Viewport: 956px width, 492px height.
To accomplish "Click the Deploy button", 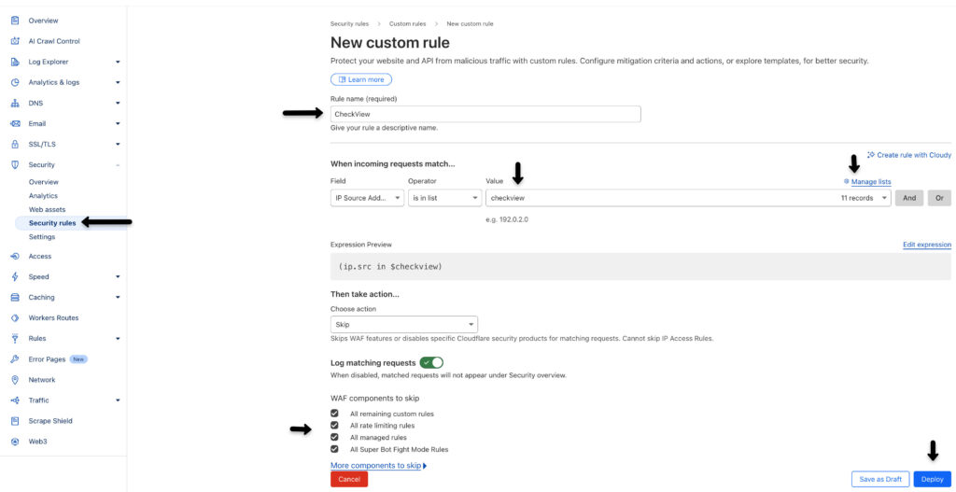I will [932, 479].
